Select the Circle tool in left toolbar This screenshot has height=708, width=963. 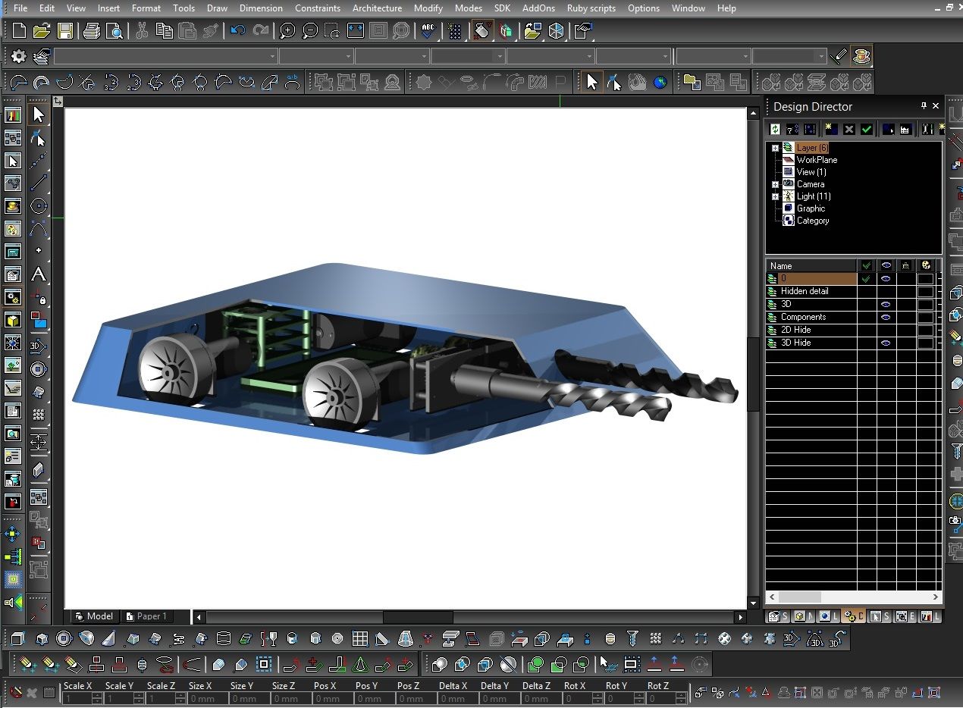39,206
